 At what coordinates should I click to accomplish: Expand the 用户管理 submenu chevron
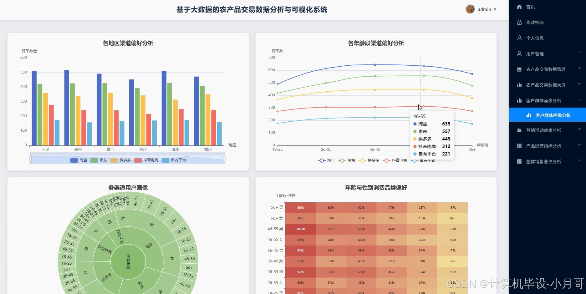(x=579, y=53)
